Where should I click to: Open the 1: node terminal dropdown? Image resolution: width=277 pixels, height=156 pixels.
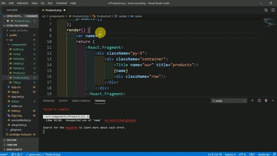(229, 101)
